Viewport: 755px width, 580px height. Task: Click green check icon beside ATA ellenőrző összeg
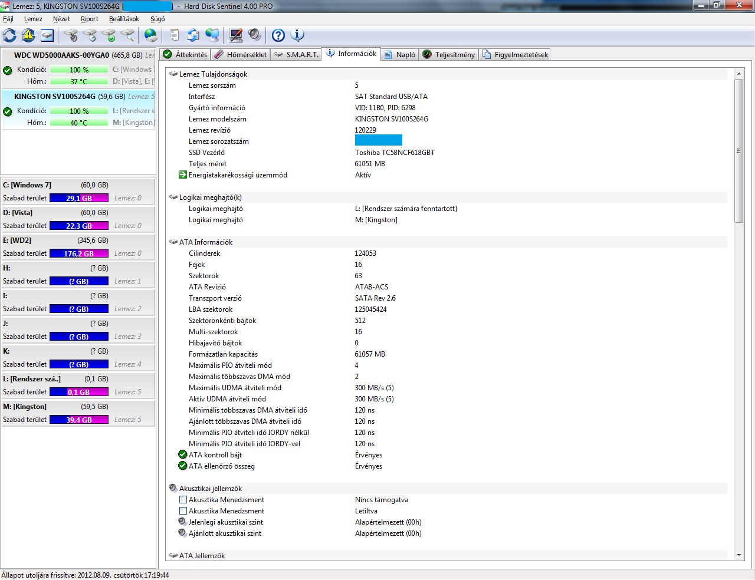pos(183,466)
